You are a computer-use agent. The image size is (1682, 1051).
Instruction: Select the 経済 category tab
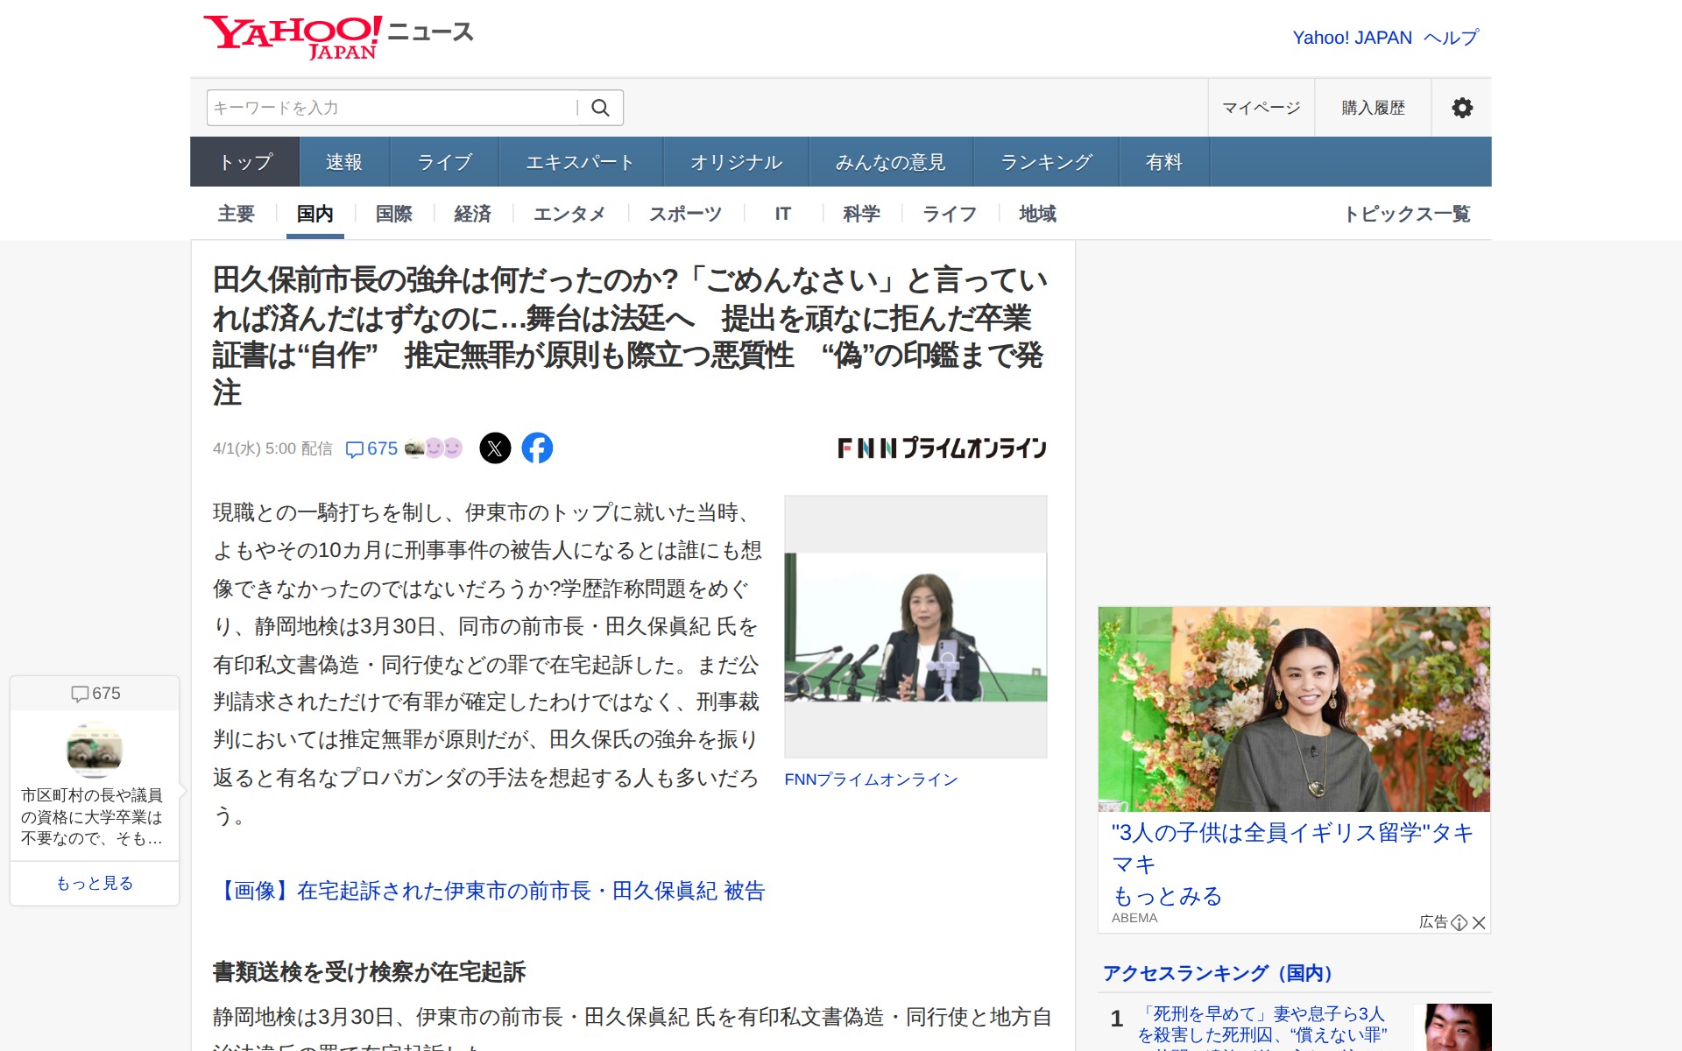(472, 214)
